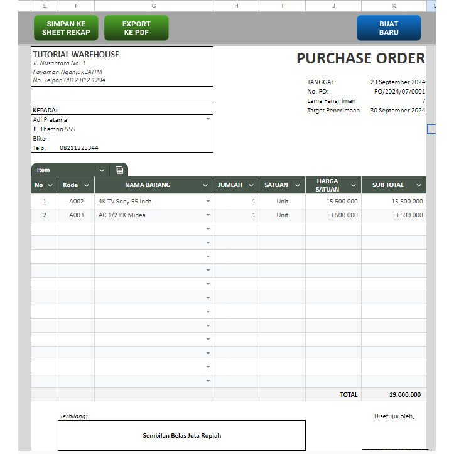Click the BUAT BARU button
Screen dimensions: 454x454
[x=389, y=28]
